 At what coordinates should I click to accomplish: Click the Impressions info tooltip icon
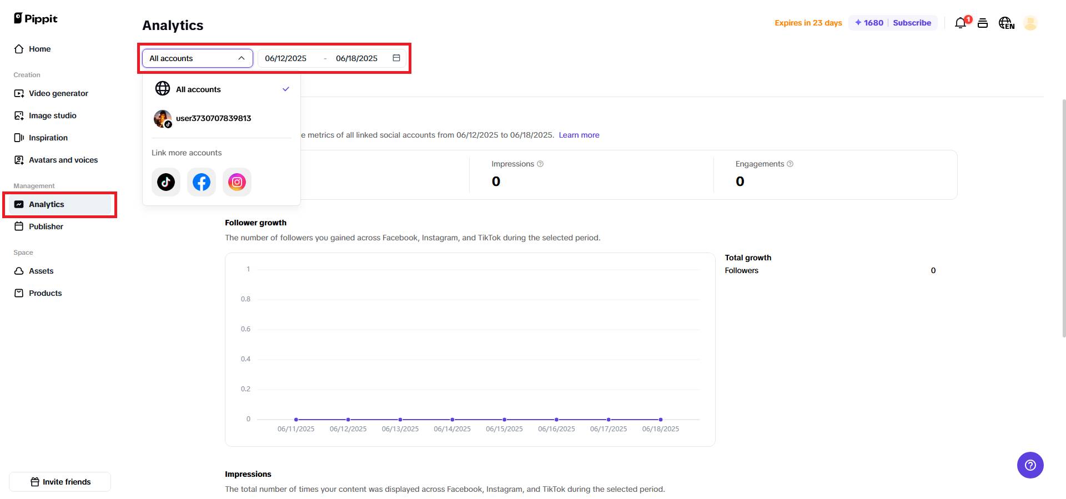click(540, 164)
